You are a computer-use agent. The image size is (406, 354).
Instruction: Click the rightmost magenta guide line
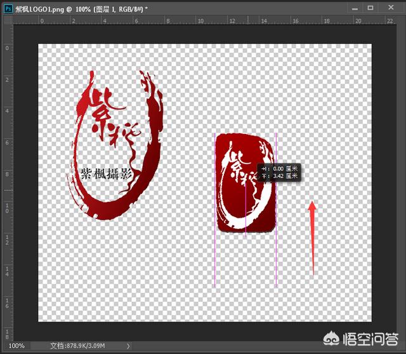pyautogui.click(x=276, y=254)
